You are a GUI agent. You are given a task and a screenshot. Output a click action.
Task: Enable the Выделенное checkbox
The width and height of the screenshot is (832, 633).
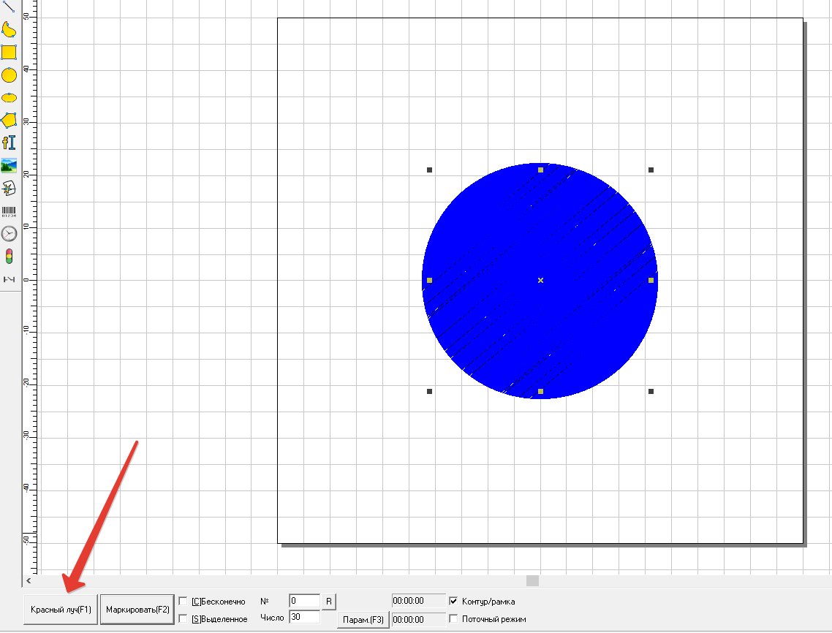coord(183,619)
